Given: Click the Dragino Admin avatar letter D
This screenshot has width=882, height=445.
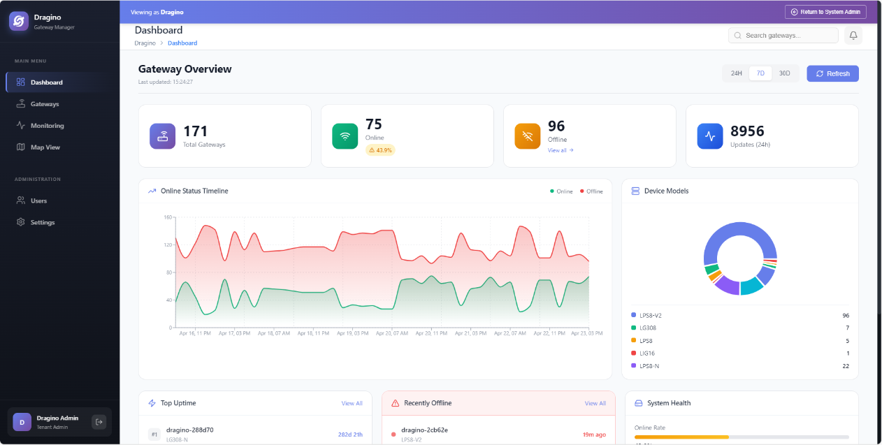Looking at the screenshot, I should (22, 422).
